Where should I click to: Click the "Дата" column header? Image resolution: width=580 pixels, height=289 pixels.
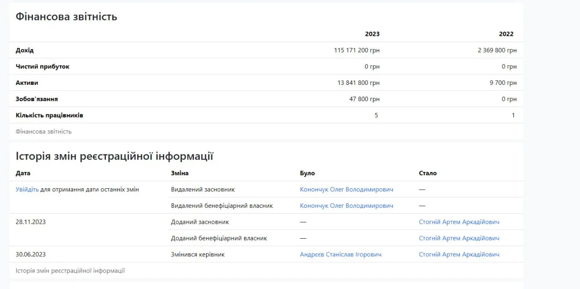[23, 173]
